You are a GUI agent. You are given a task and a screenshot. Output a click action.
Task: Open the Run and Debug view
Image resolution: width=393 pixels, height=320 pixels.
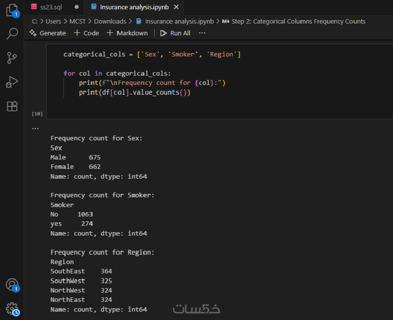click(x=12, y=82)
